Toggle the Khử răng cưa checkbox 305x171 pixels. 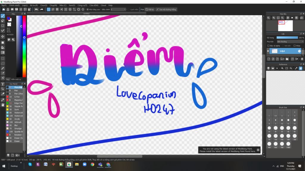(x=88, y=9)
